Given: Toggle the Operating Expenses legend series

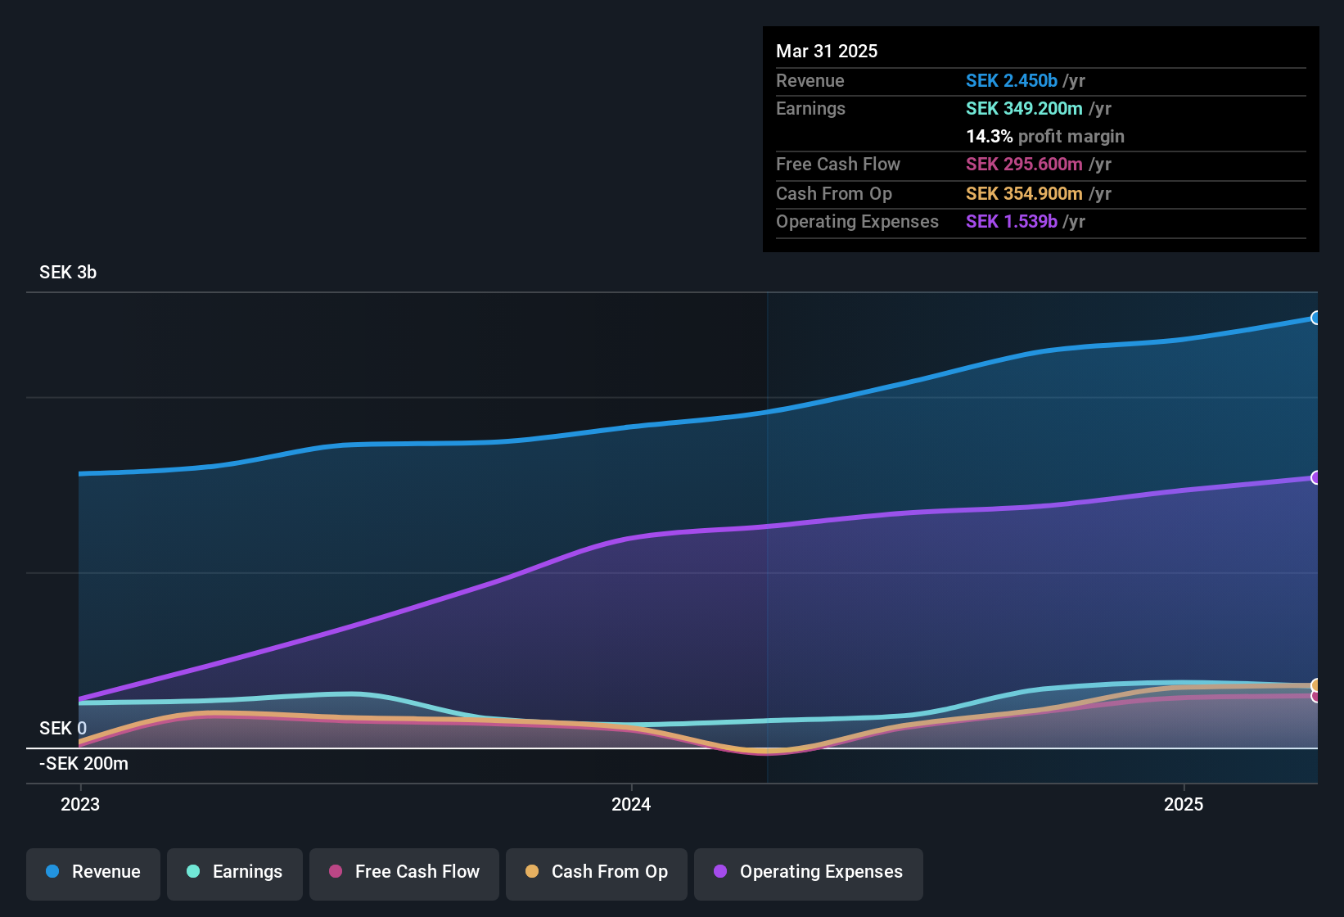Looking at the screenshot, I should coord(809,874).
